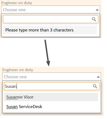
Task: Collapse the upper Engineer on duty dropdown arrow
Action: (x=97, y=10)
